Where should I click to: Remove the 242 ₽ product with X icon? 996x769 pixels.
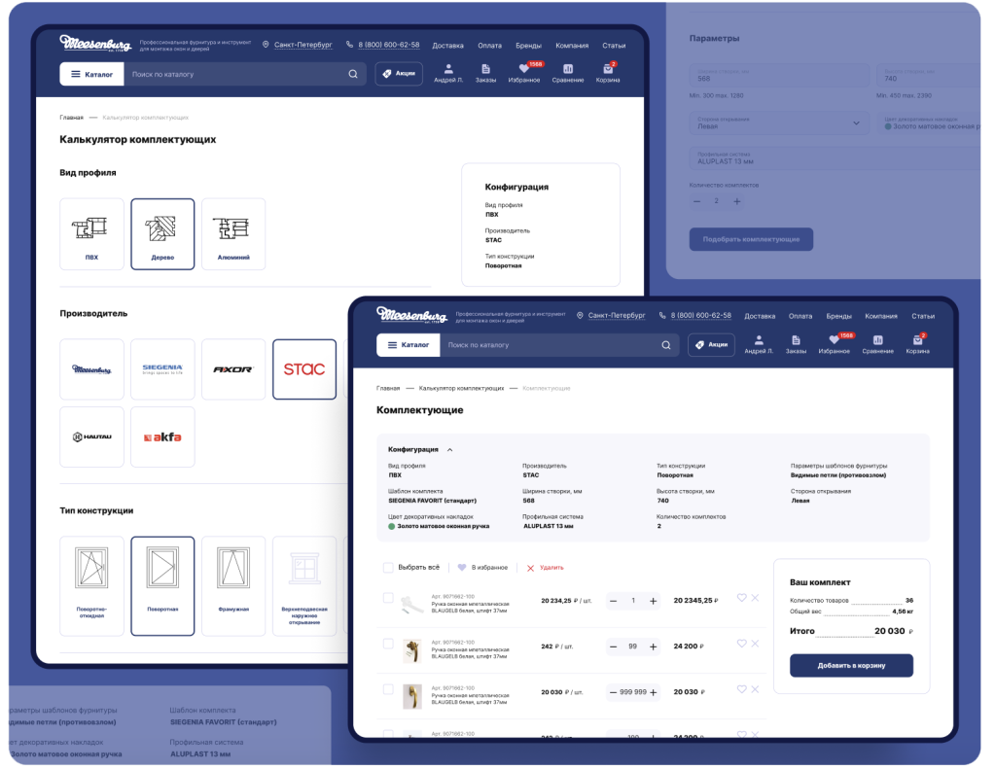tap(756, 644)
